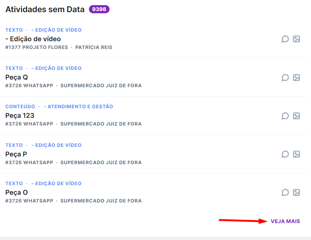Click '- ATENDIMENTO E GESTÃO' label on Peça 123

[78, 106]
